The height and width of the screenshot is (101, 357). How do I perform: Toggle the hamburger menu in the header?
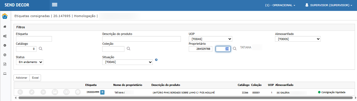[54, 5]
